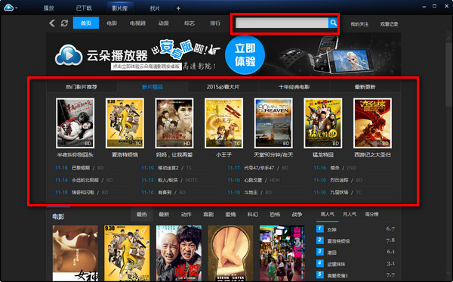Open 我的关注 link
453x282 pixels.
point(359,24)
